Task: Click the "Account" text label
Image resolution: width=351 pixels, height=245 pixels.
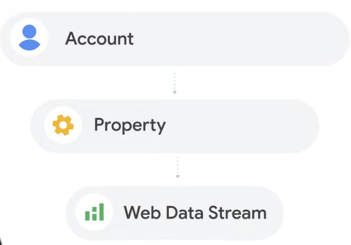Action: [99, 39]
